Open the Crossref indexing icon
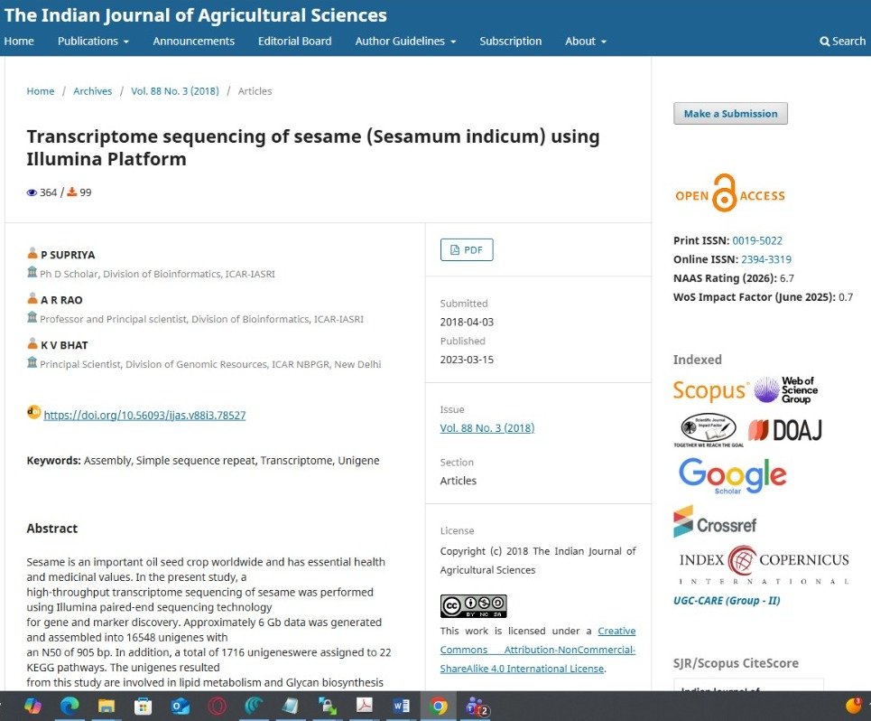Image resolution: width=871 pixels, height=721 pixels. pos(716,522)
